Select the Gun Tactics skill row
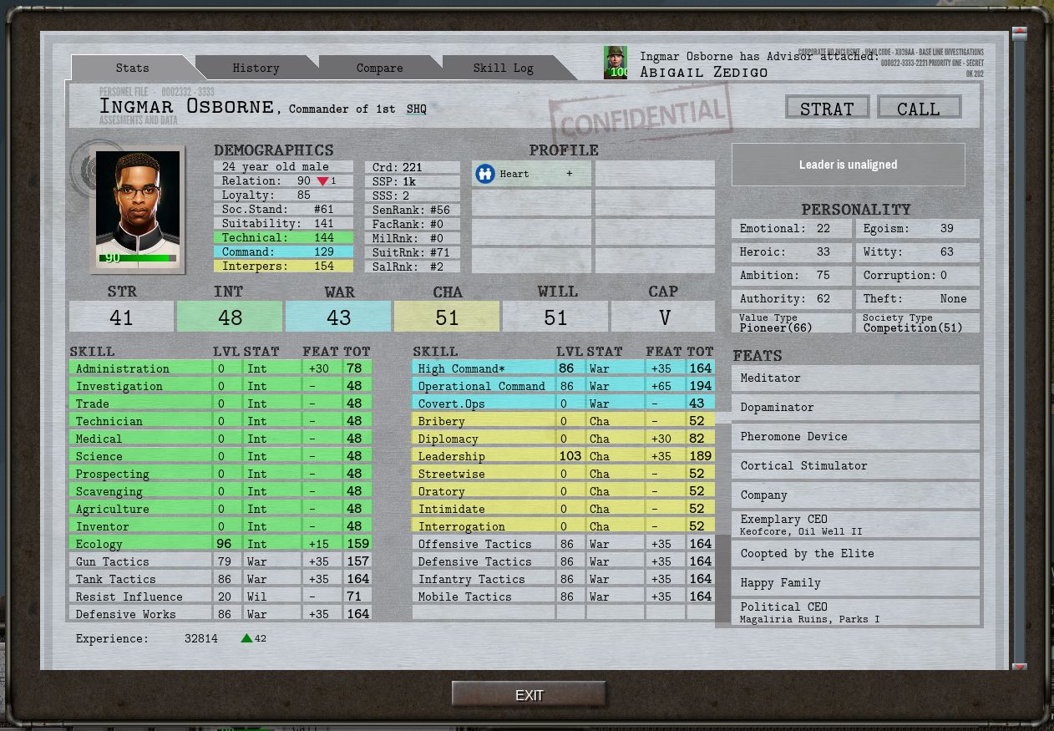The height and width of the screenshot is (731, 1054). [x=220, y=561]
